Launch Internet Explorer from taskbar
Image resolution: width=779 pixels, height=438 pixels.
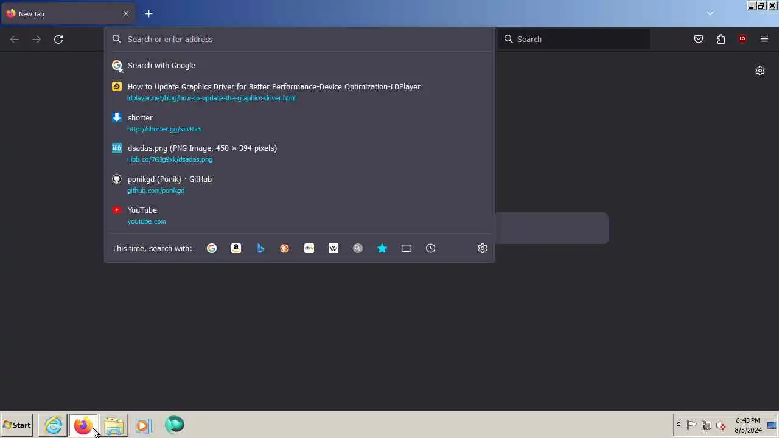(54, 425)
